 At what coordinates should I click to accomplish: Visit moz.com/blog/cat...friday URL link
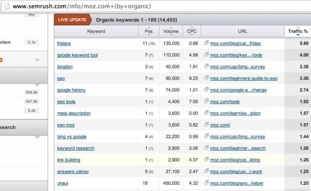click(235, 43)
